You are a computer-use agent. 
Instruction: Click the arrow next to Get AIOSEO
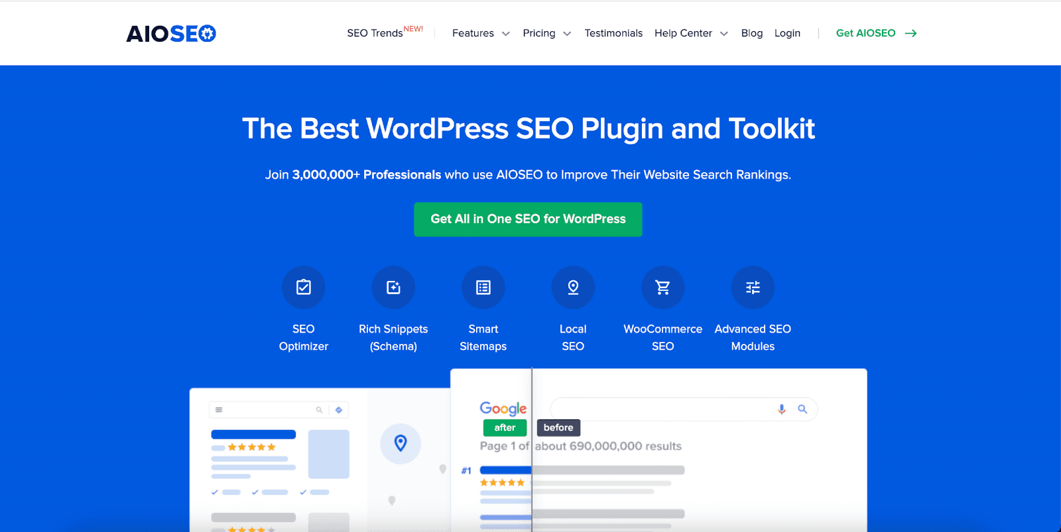(x=911, y=33)
